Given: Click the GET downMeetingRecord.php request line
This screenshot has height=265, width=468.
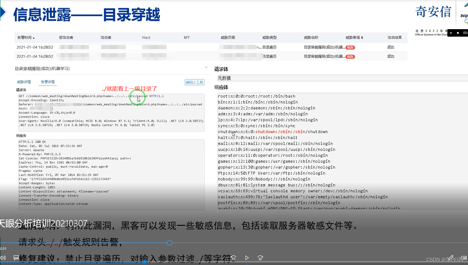Looking at the screenshot, I should [x=91, y=96].
